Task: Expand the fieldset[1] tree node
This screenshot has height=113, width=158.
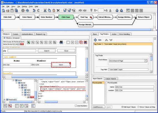Action: (x=4, y=99)
